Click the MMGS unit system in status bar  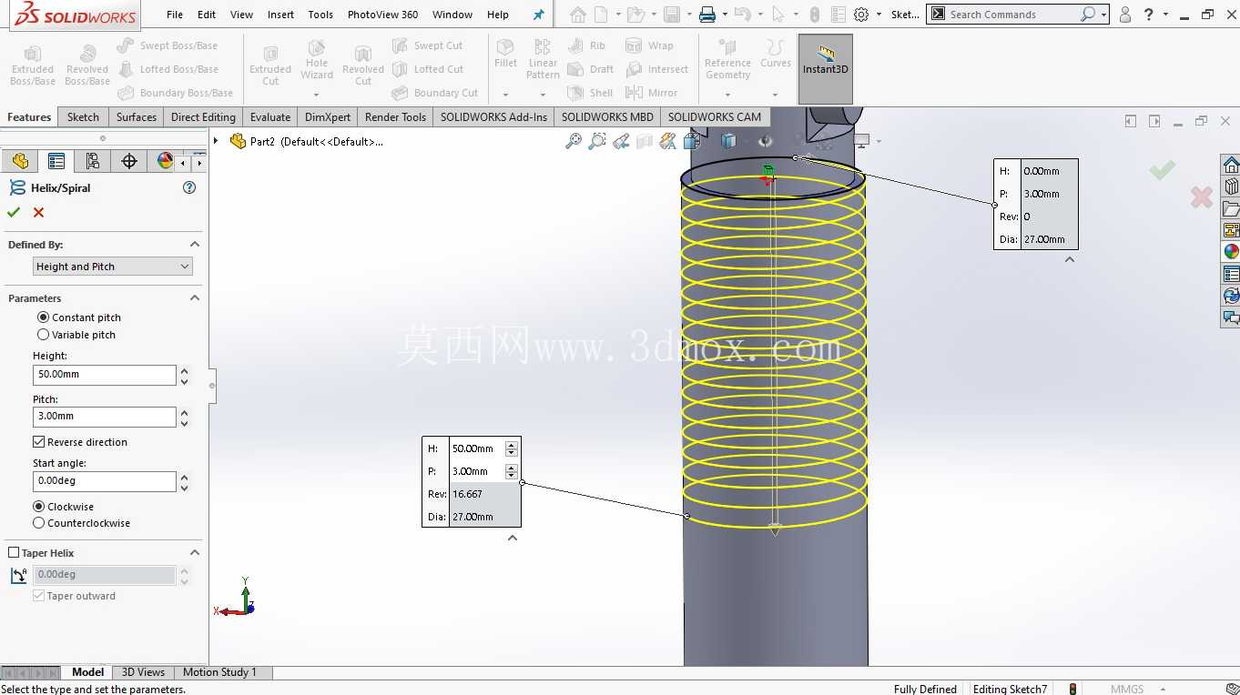point(1127,689)
